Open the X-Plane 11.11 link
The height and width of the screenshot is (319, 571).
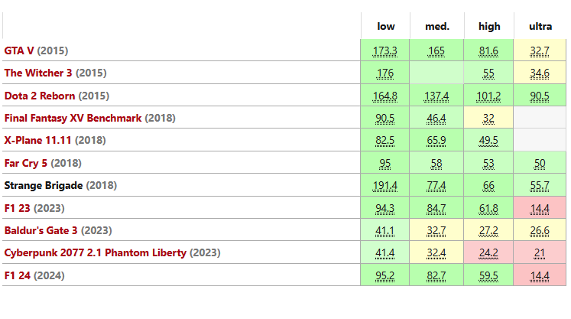click(37, 140)
